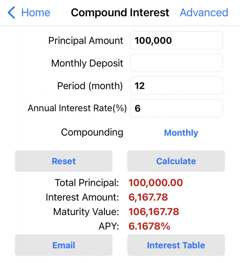Tap the Compound Interest page title
The image size is (240, 263).
coord(120,13)
